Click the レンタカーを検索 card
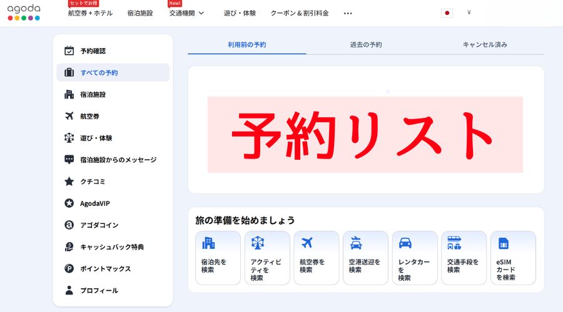The width and height of the screenshot is (563, 312). pyautogui.click(x=414, y=258)
